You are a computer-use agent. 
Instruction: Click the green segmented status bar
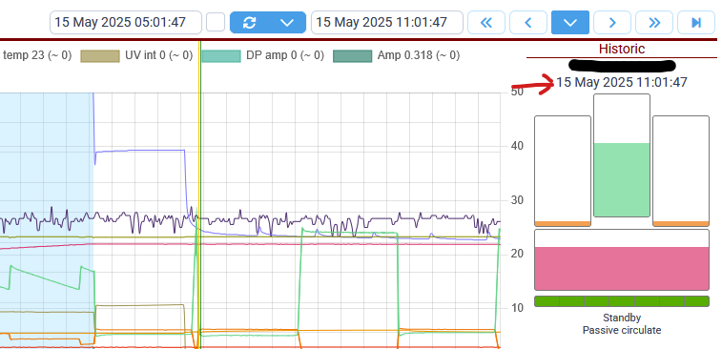coord(622,301)
